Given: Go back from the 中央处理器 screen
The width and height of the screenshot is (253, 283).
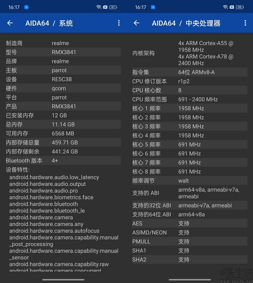Looking at the screenshot, I should (x=137, y=23).
